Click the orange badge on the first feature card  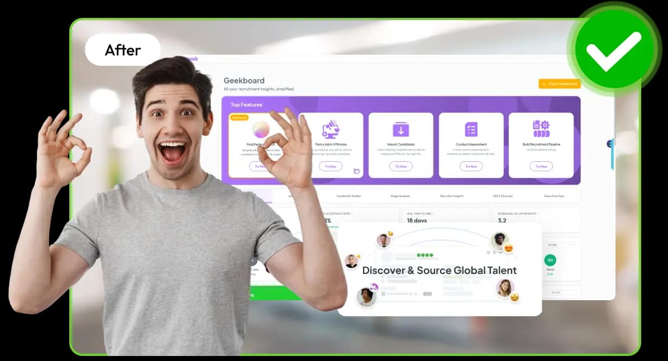(239, 118)
